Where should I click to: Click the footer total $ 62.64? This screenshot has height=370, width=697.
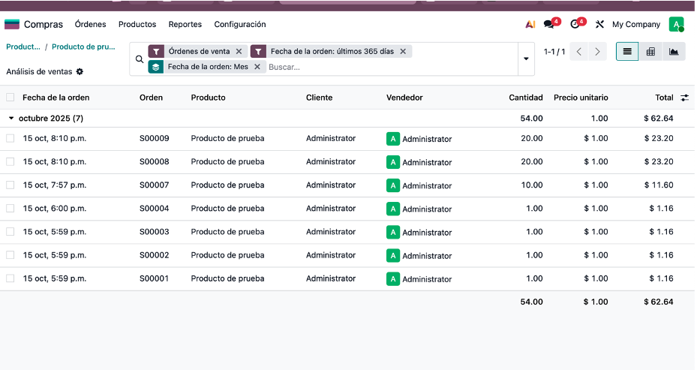tap(658, 302)
